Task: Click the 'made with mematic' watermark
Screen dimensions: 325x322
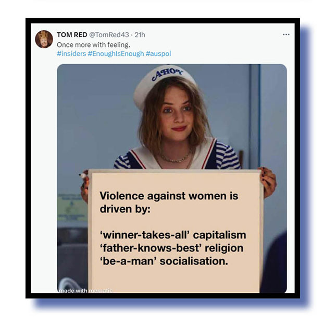Action: click(x=85, y=290)
